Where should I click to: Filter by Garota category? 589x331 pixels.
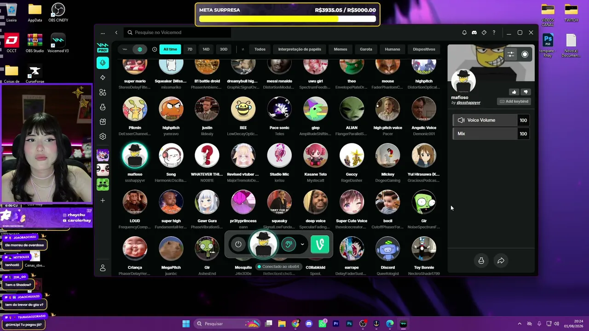(x=366, y=49)
